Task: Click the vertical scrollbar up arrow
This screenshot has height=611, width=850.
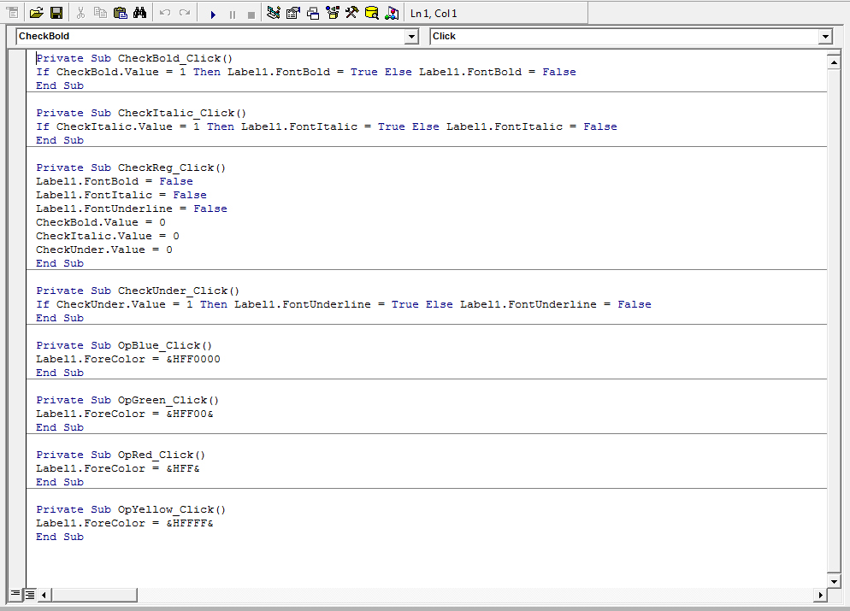Action: (x=834, y=62)
